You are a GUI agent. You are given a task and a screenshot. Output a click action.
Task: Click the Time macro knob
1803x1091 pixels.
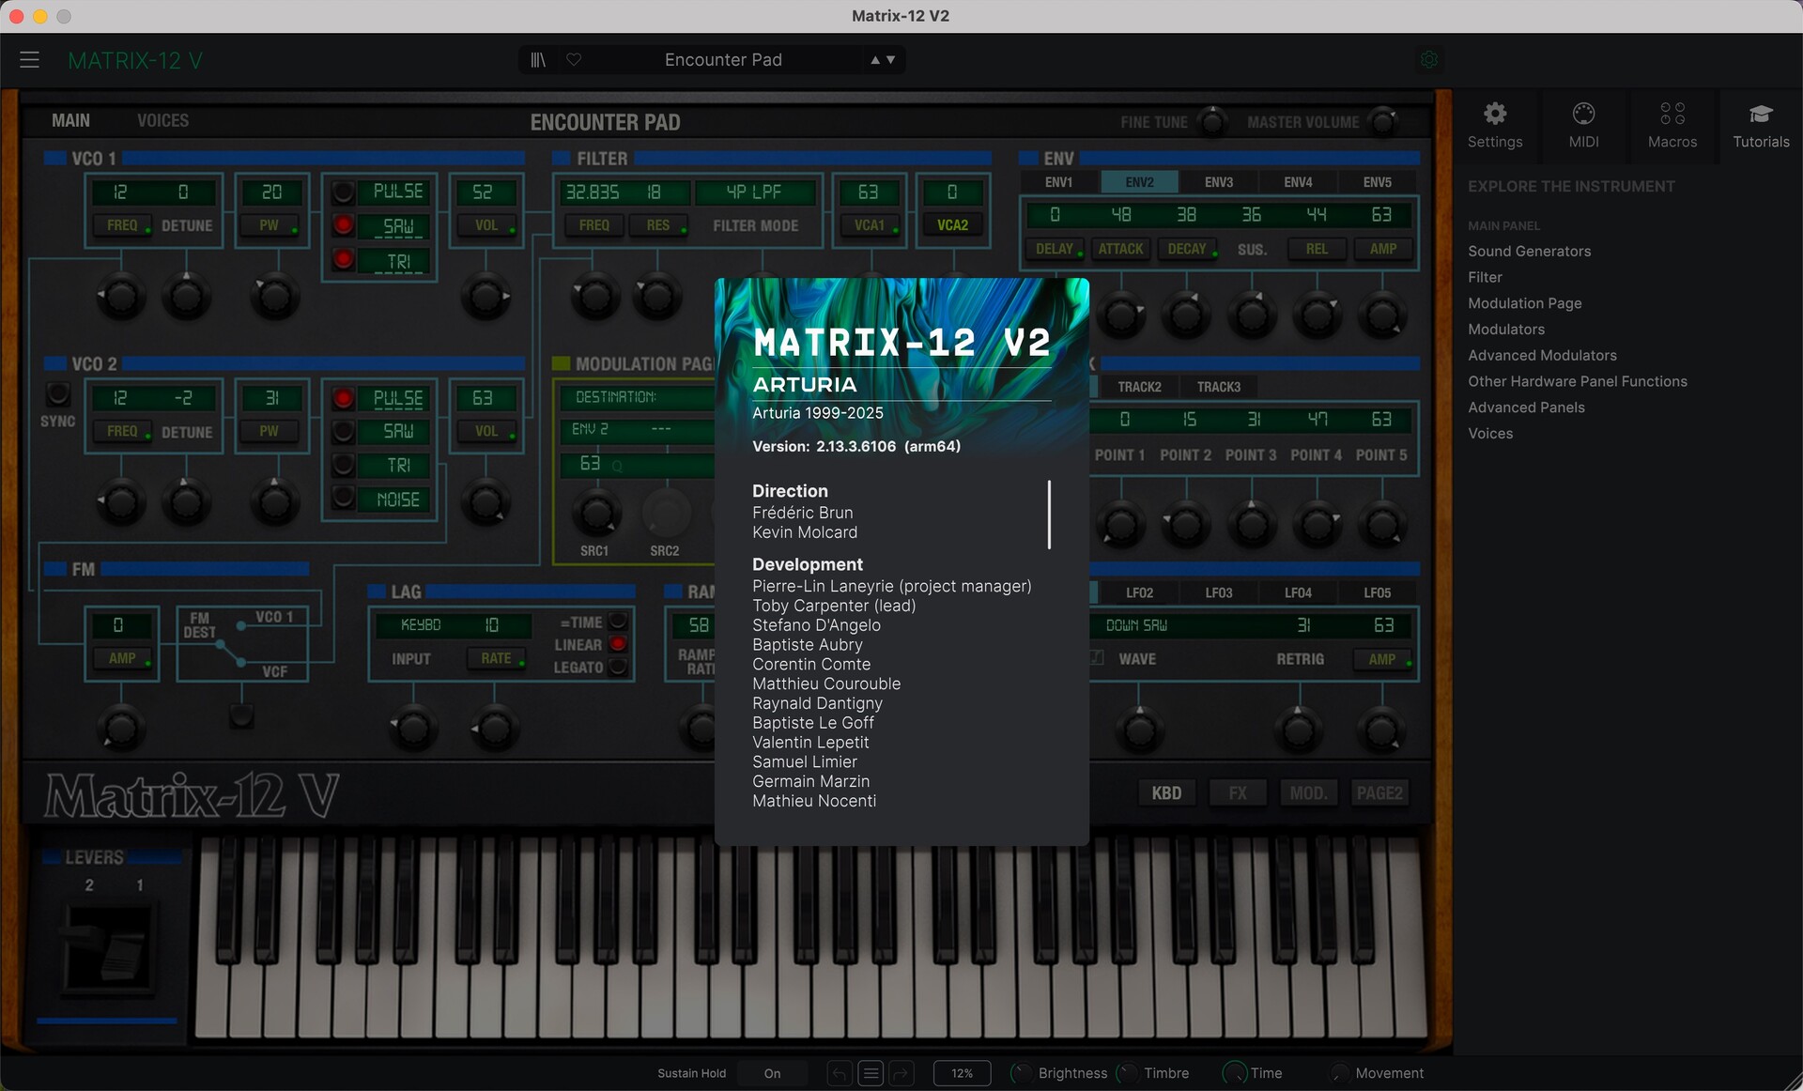pyautogui.click(x=1234, y=1073)
